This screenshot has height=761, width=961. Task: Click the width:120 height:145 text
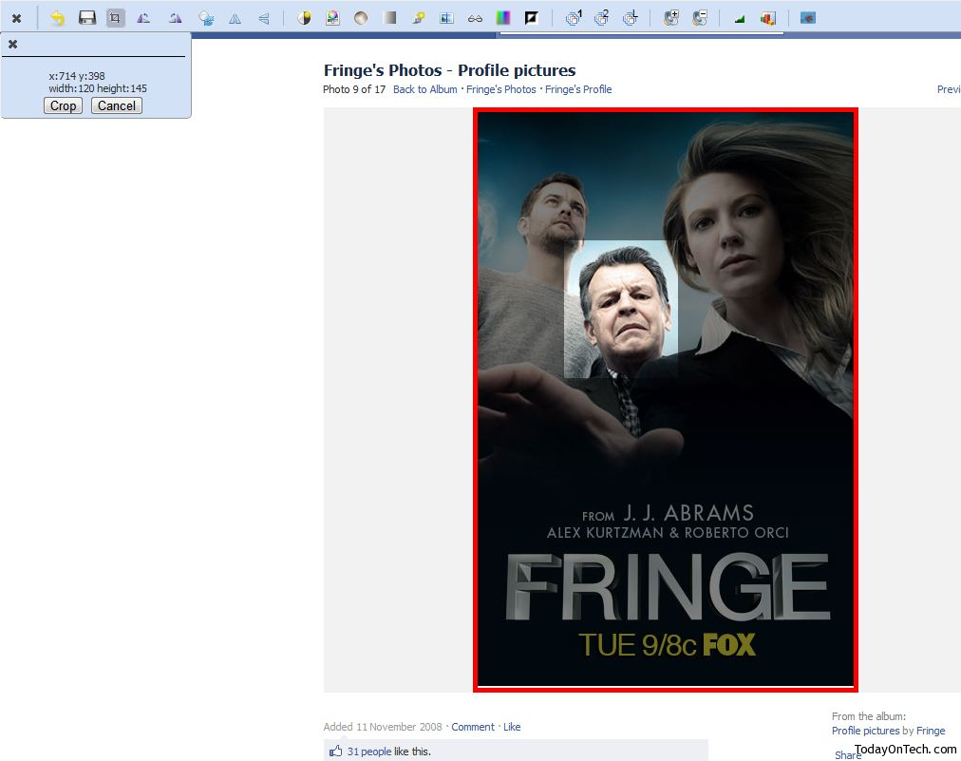tap(98, 88)
